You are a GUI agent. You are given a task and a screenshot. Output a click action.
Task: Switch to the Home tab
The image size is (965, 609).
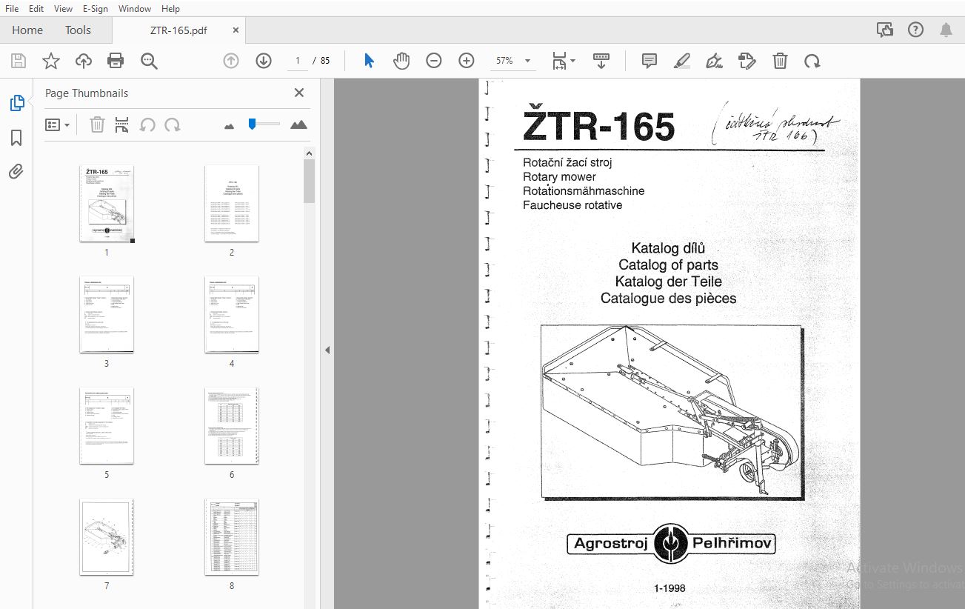click(x=27, y=30)
